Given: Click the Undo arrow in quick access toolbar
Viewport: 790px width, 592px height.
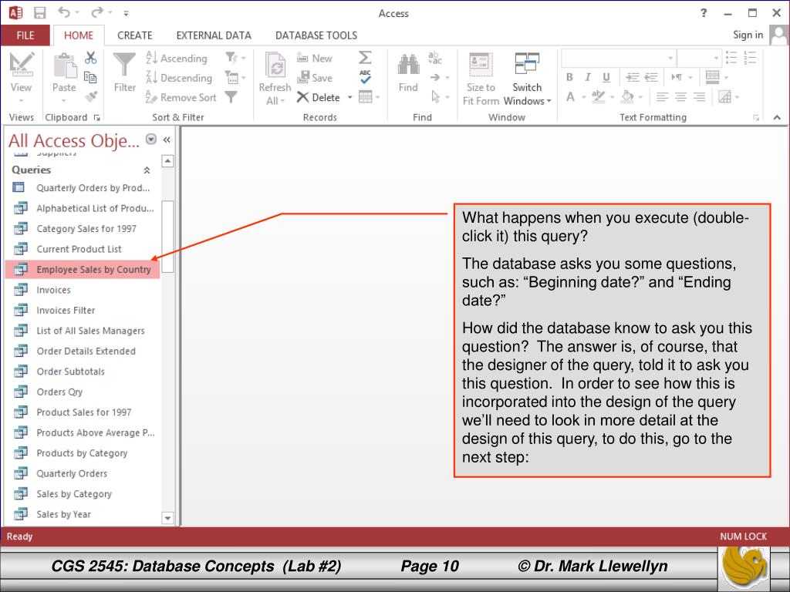Looking at the screenshot, I should point(64,12).
